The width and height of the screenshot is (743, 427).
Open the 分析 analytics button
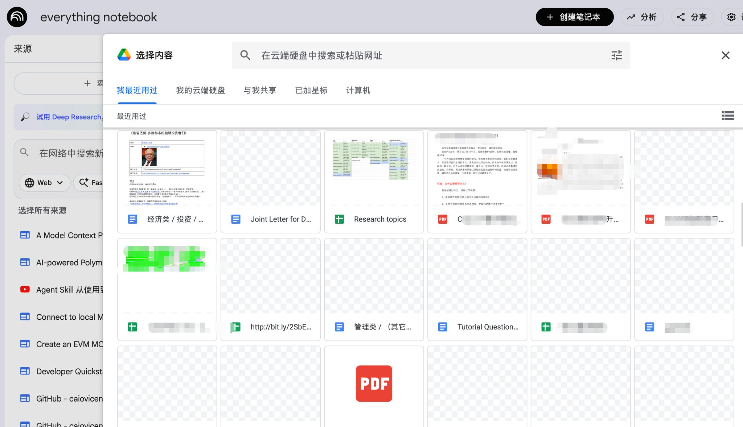click(x=642, y=17)
